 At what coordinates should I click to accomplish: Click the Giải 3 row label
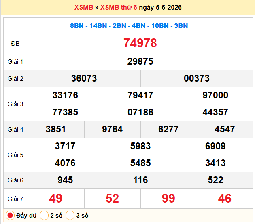(15, 104)
